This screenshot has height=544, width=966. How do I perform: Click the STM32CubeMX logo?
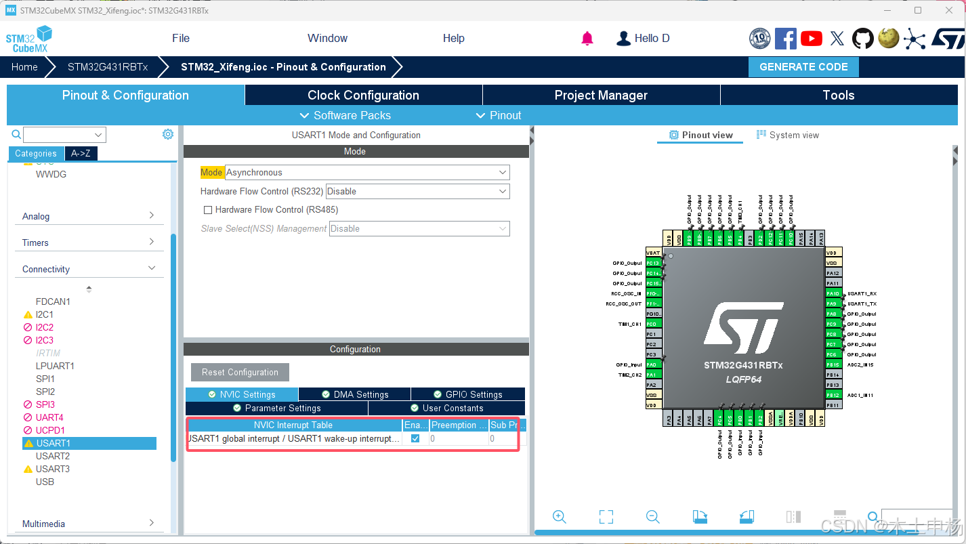29,39
